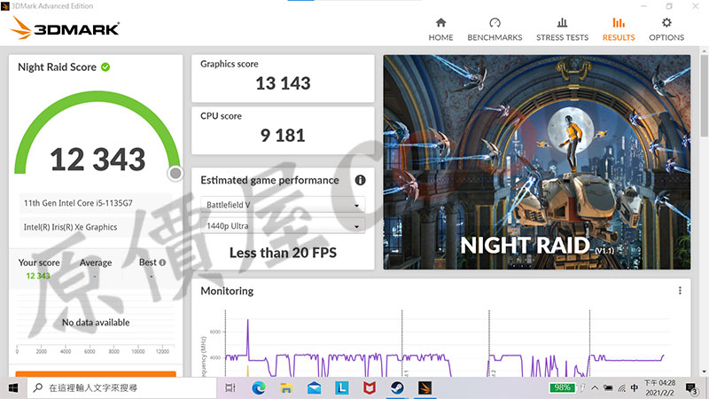This screenshot has height=399, width=709.
Task: Switch to the STRESS TESTS tab
Action: [562, 29]
